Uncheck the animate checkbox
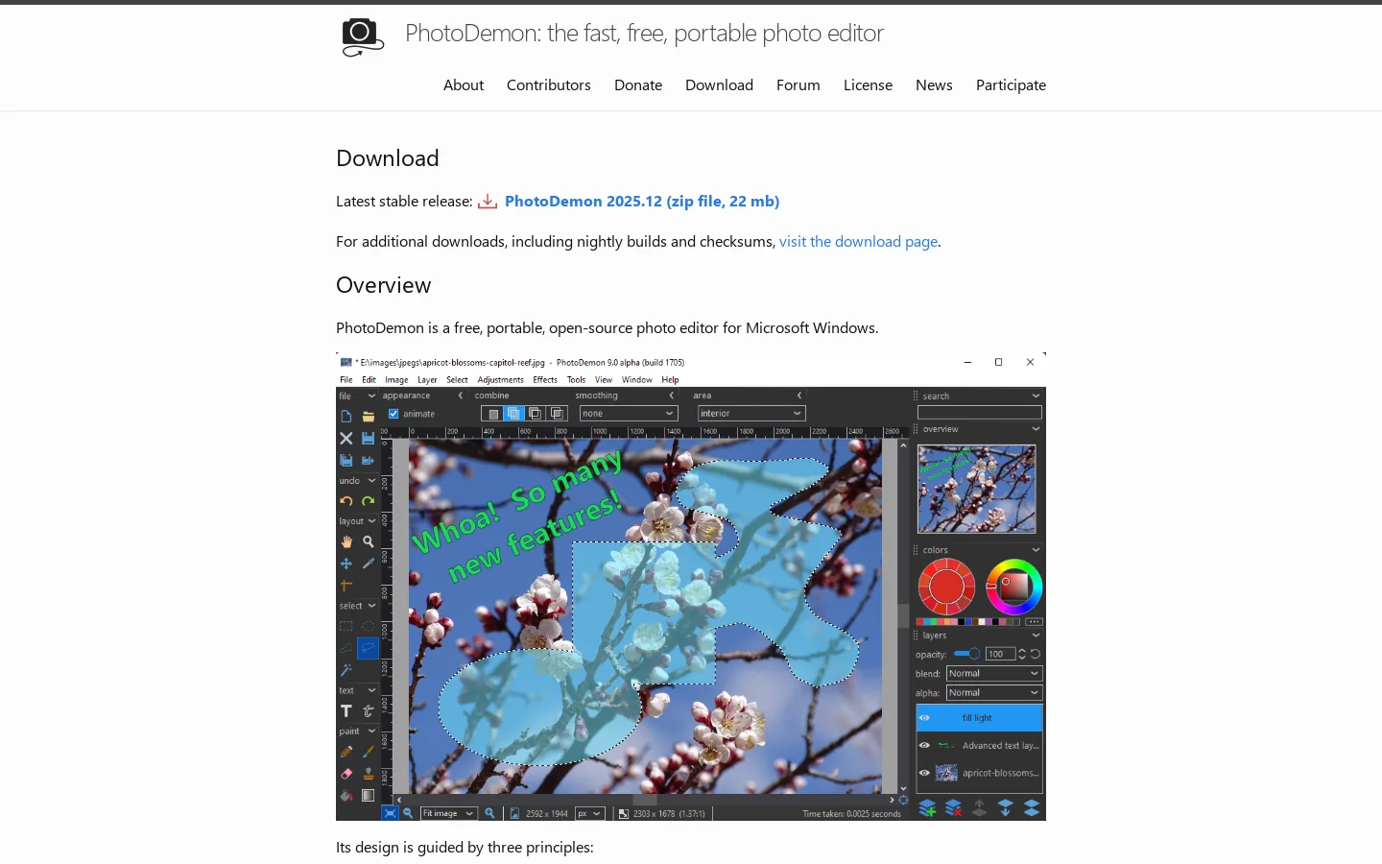1382x864 pixels. [393, 414]
